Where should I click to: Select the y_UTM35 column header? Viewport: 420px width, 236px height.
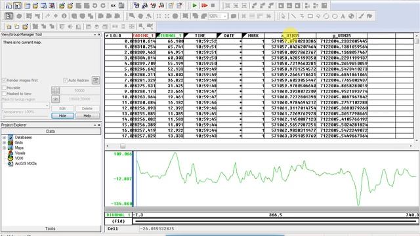coord(342,35)
